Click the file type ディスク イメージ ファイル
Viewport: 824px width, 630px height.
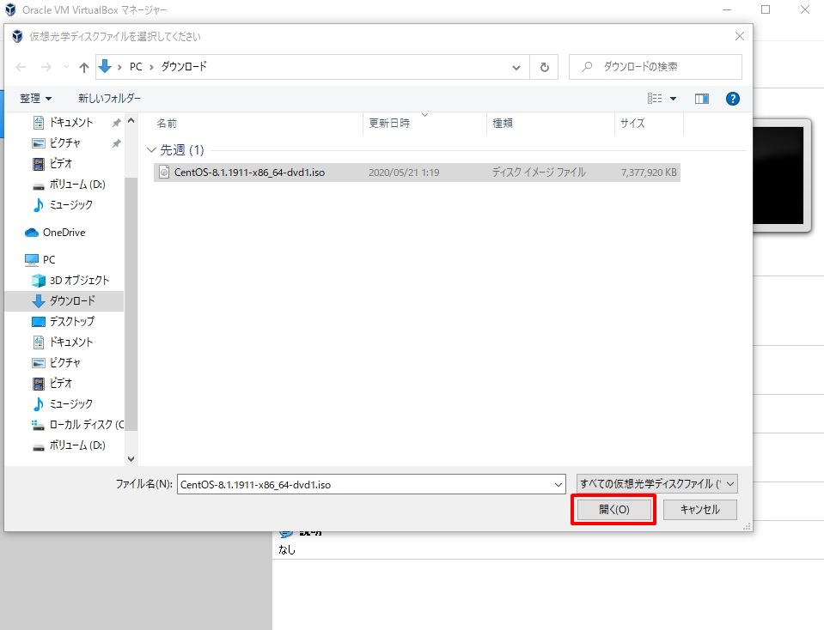(x=539, y=173)
